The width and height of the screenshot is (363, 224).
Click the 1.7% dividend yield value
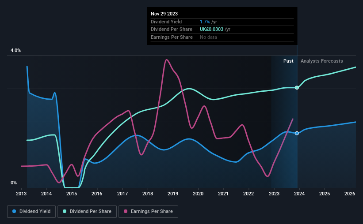point(205,22)
